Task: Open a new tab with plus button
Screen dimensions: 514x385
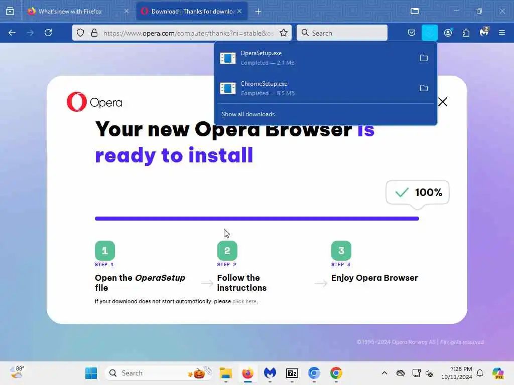Action: tap(259, 12)
